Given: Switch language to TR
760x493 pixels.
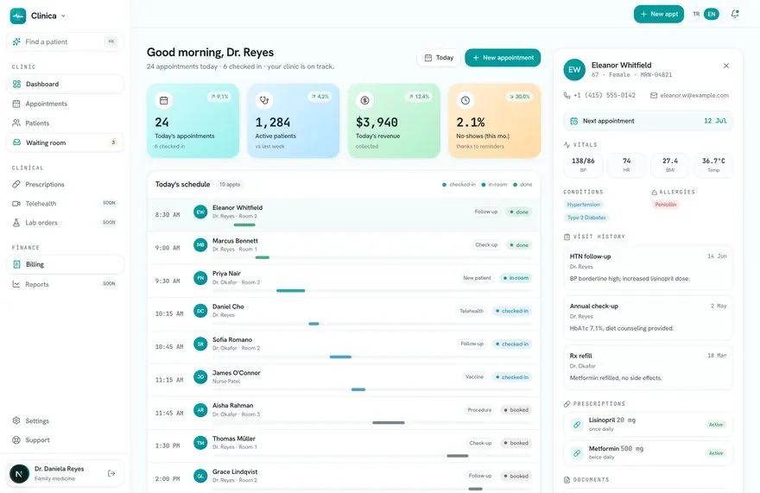Looking at the screenshot, I should pos(696,14).
